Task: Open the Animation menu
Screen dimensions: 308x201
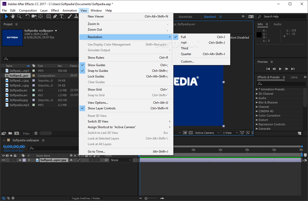Action: click(x=70, y=10)
